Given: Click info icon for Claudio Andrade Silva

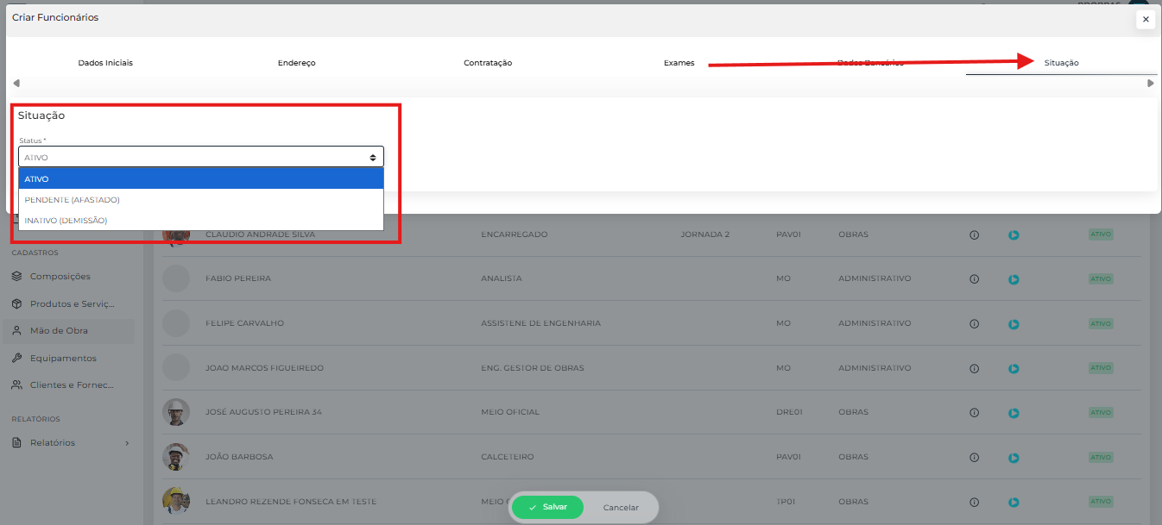Looking at the screenshot, I should click(x=974, y=234).
